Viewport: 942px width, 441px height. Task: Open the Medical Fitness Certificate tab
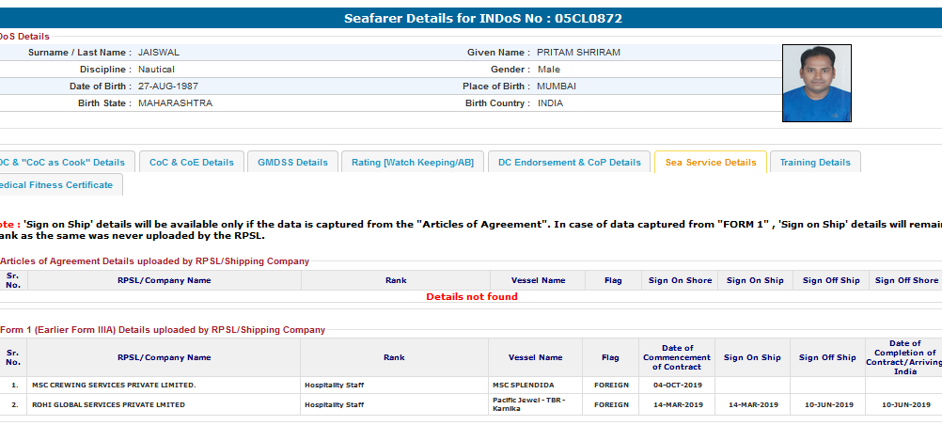point(56,185)
